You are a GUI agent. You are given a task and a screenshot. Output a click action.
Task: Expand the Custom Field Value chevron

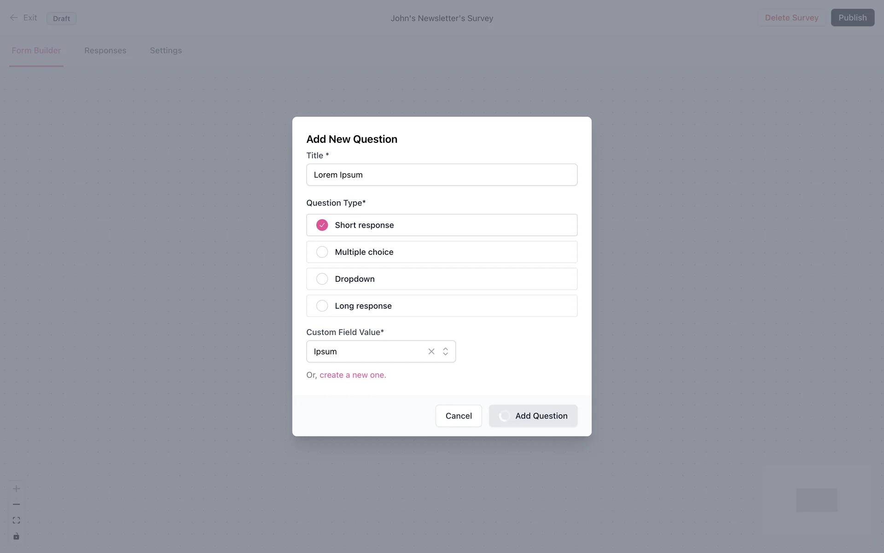point(445,352)
